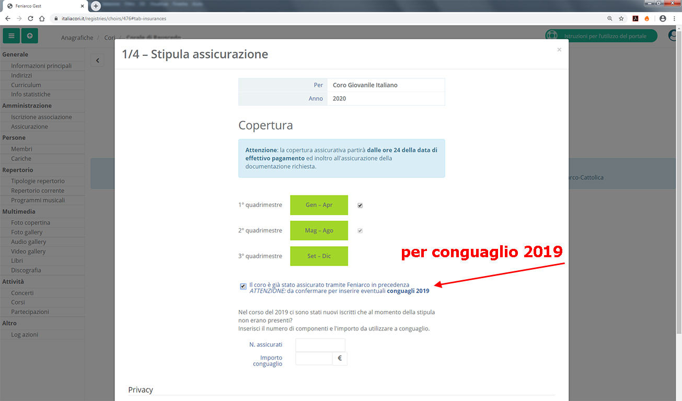Click the padlock icon in the address bar
This screenshot has width=682, height=401.
point(55,17)
